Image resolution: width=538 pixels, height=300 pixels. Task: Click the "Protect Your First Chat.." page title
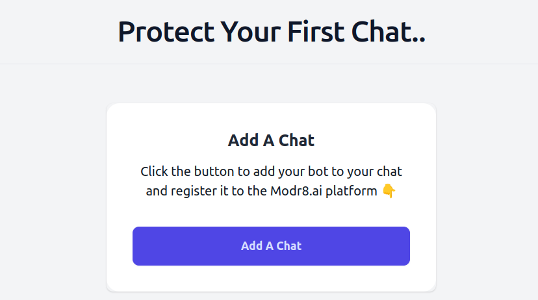pyautogui.click(x=271, y=32)
